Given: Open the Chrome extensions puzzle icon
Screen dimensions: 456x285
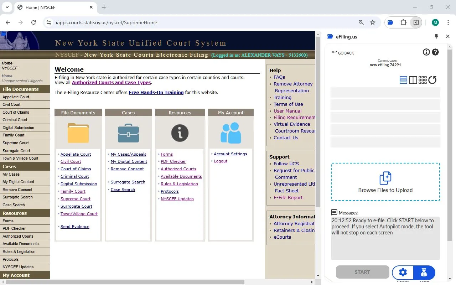Looking at the screenshot, I should [403, 22].
